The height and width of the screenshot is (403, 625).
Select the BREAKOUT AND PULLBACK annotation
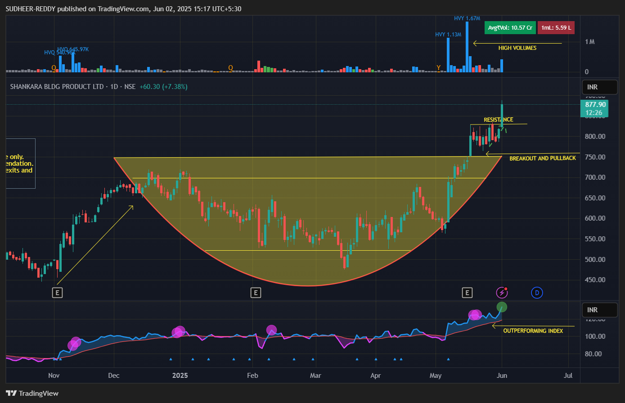[543, 158]
